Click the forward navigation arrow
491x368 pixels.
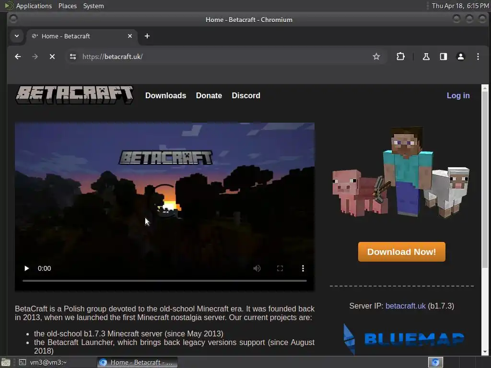(35, 57)
